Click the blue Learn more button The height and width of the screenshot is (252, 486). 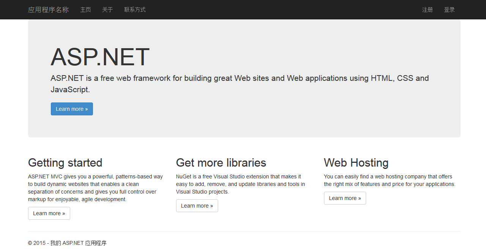tap(72, 109)
